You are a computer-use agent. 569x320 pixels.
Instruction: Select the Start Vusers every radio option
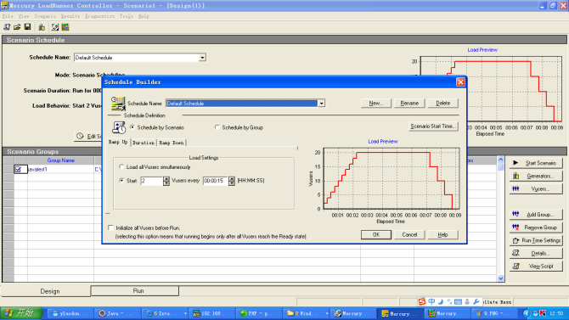click(x=121, y=180)
